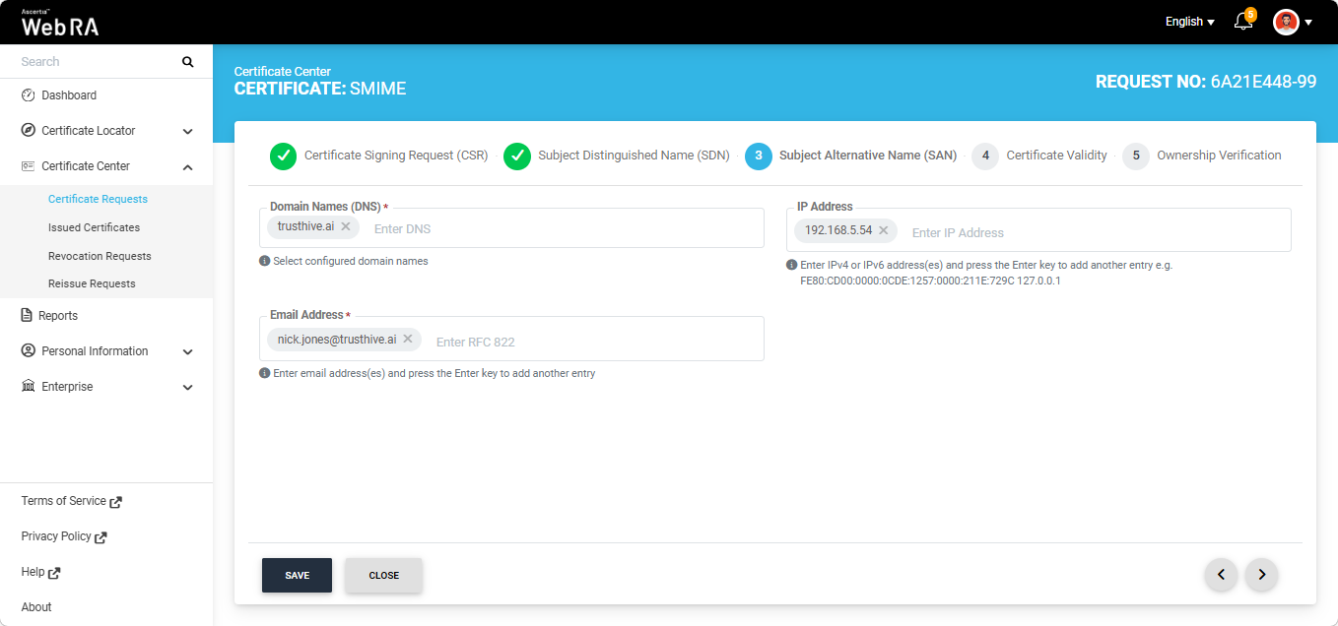Go to next step with right arrow
This screenshot has width=1338, height=626.
tap(1261, 575)
